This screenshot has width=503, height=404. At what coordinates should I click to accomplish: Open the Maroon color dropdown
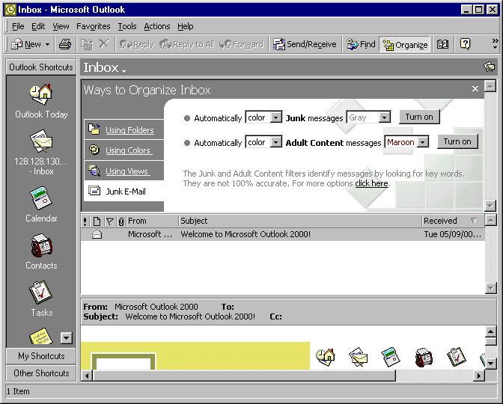click(x=423, y=142)
